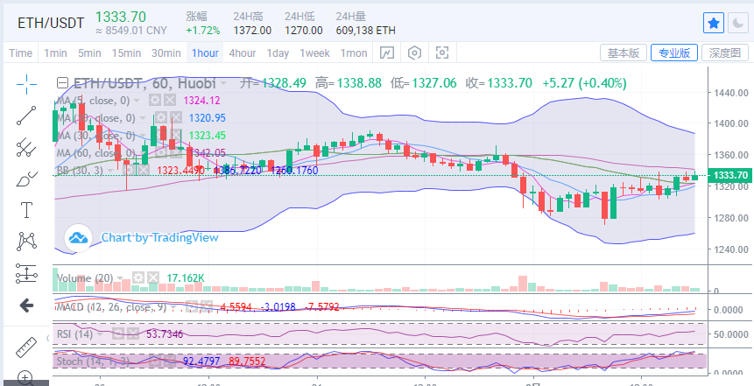The height and width of the screenshot is (386, 754).
Task: Select the crosshair cursor tool
Action: tap(26, 84)
